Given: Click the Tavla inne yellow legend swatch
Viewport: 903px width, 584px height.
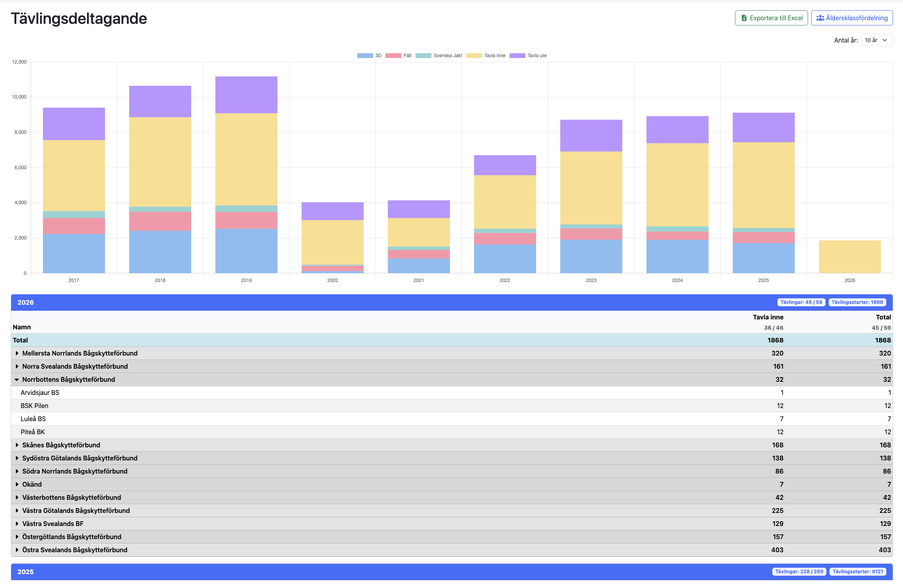Looking at the screenshot, I should click(x=474, y=56).
